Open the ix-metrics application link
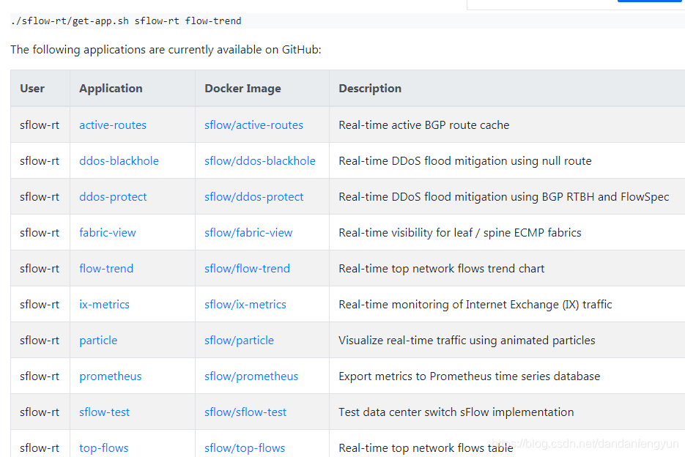This screenshot has width=685, height=457. [x=104, y=304]
